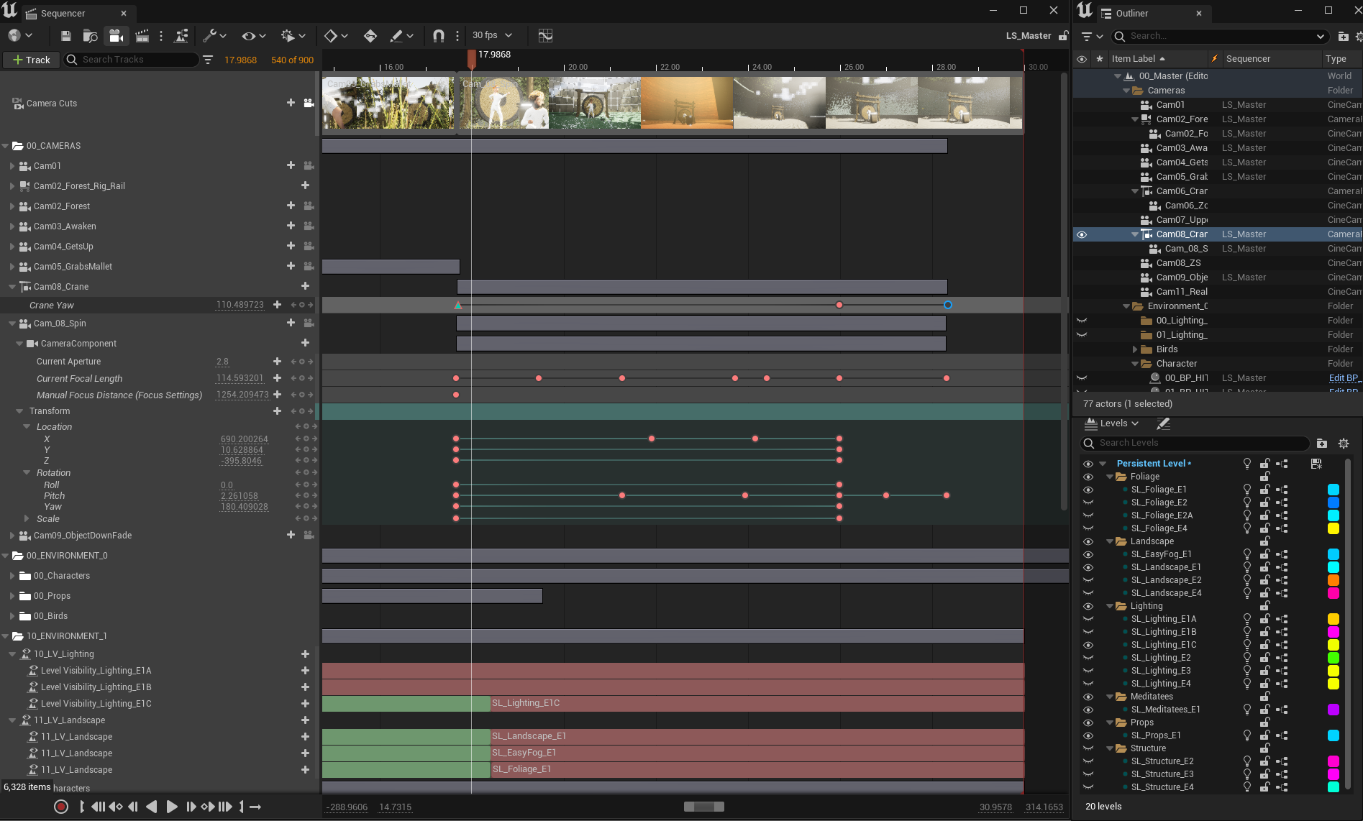This screenshot has height=821, width=1363.
Task: Lock camera cuts to viewport
Action: tap(309, 103)
